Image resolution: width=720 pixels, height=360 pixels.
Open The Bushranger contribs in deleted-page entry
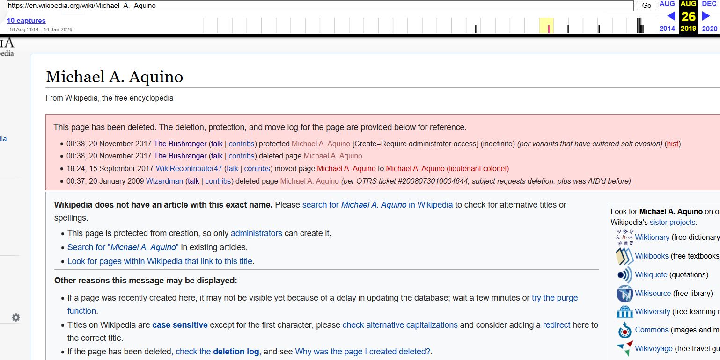click(242, 156)
